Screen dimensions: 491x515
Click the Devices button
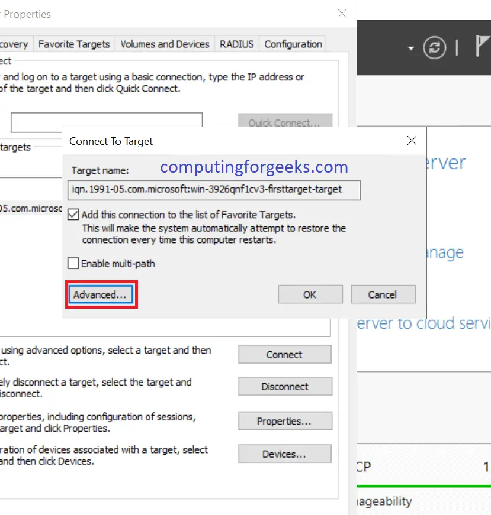285,454
